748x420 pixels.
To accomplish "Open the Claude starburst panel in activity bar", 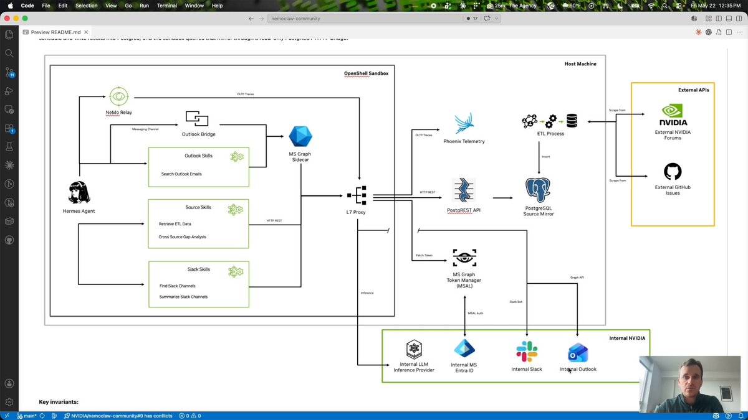I will click(9, 166).
